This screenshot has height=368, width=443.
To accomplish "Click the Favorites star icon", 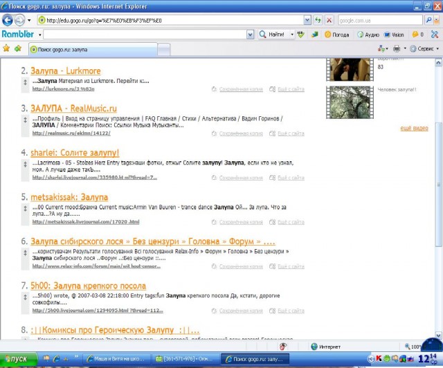I will tap(6, 48).
